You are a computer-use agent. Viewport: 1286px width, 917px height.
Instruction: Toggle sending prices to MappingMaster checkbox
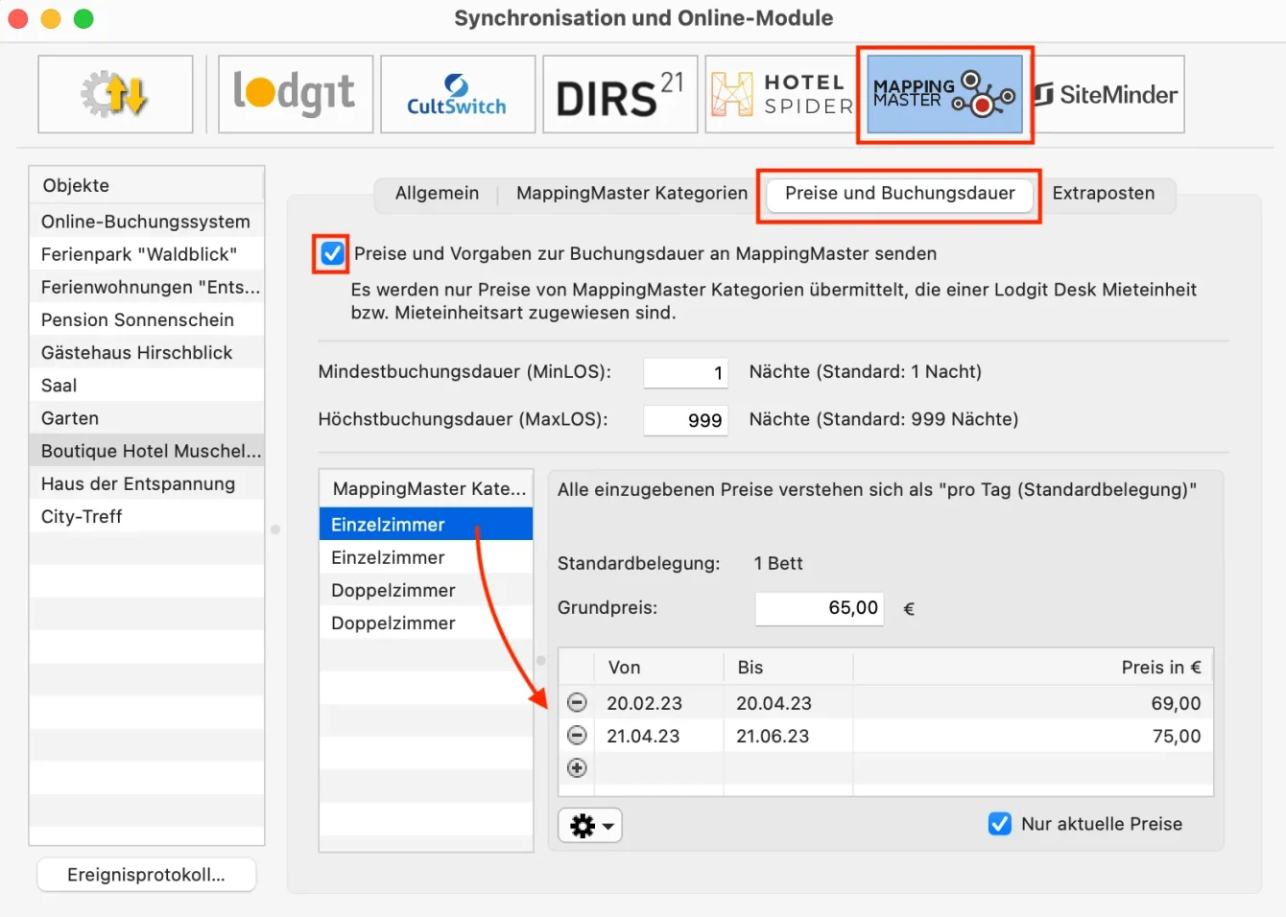332,253
